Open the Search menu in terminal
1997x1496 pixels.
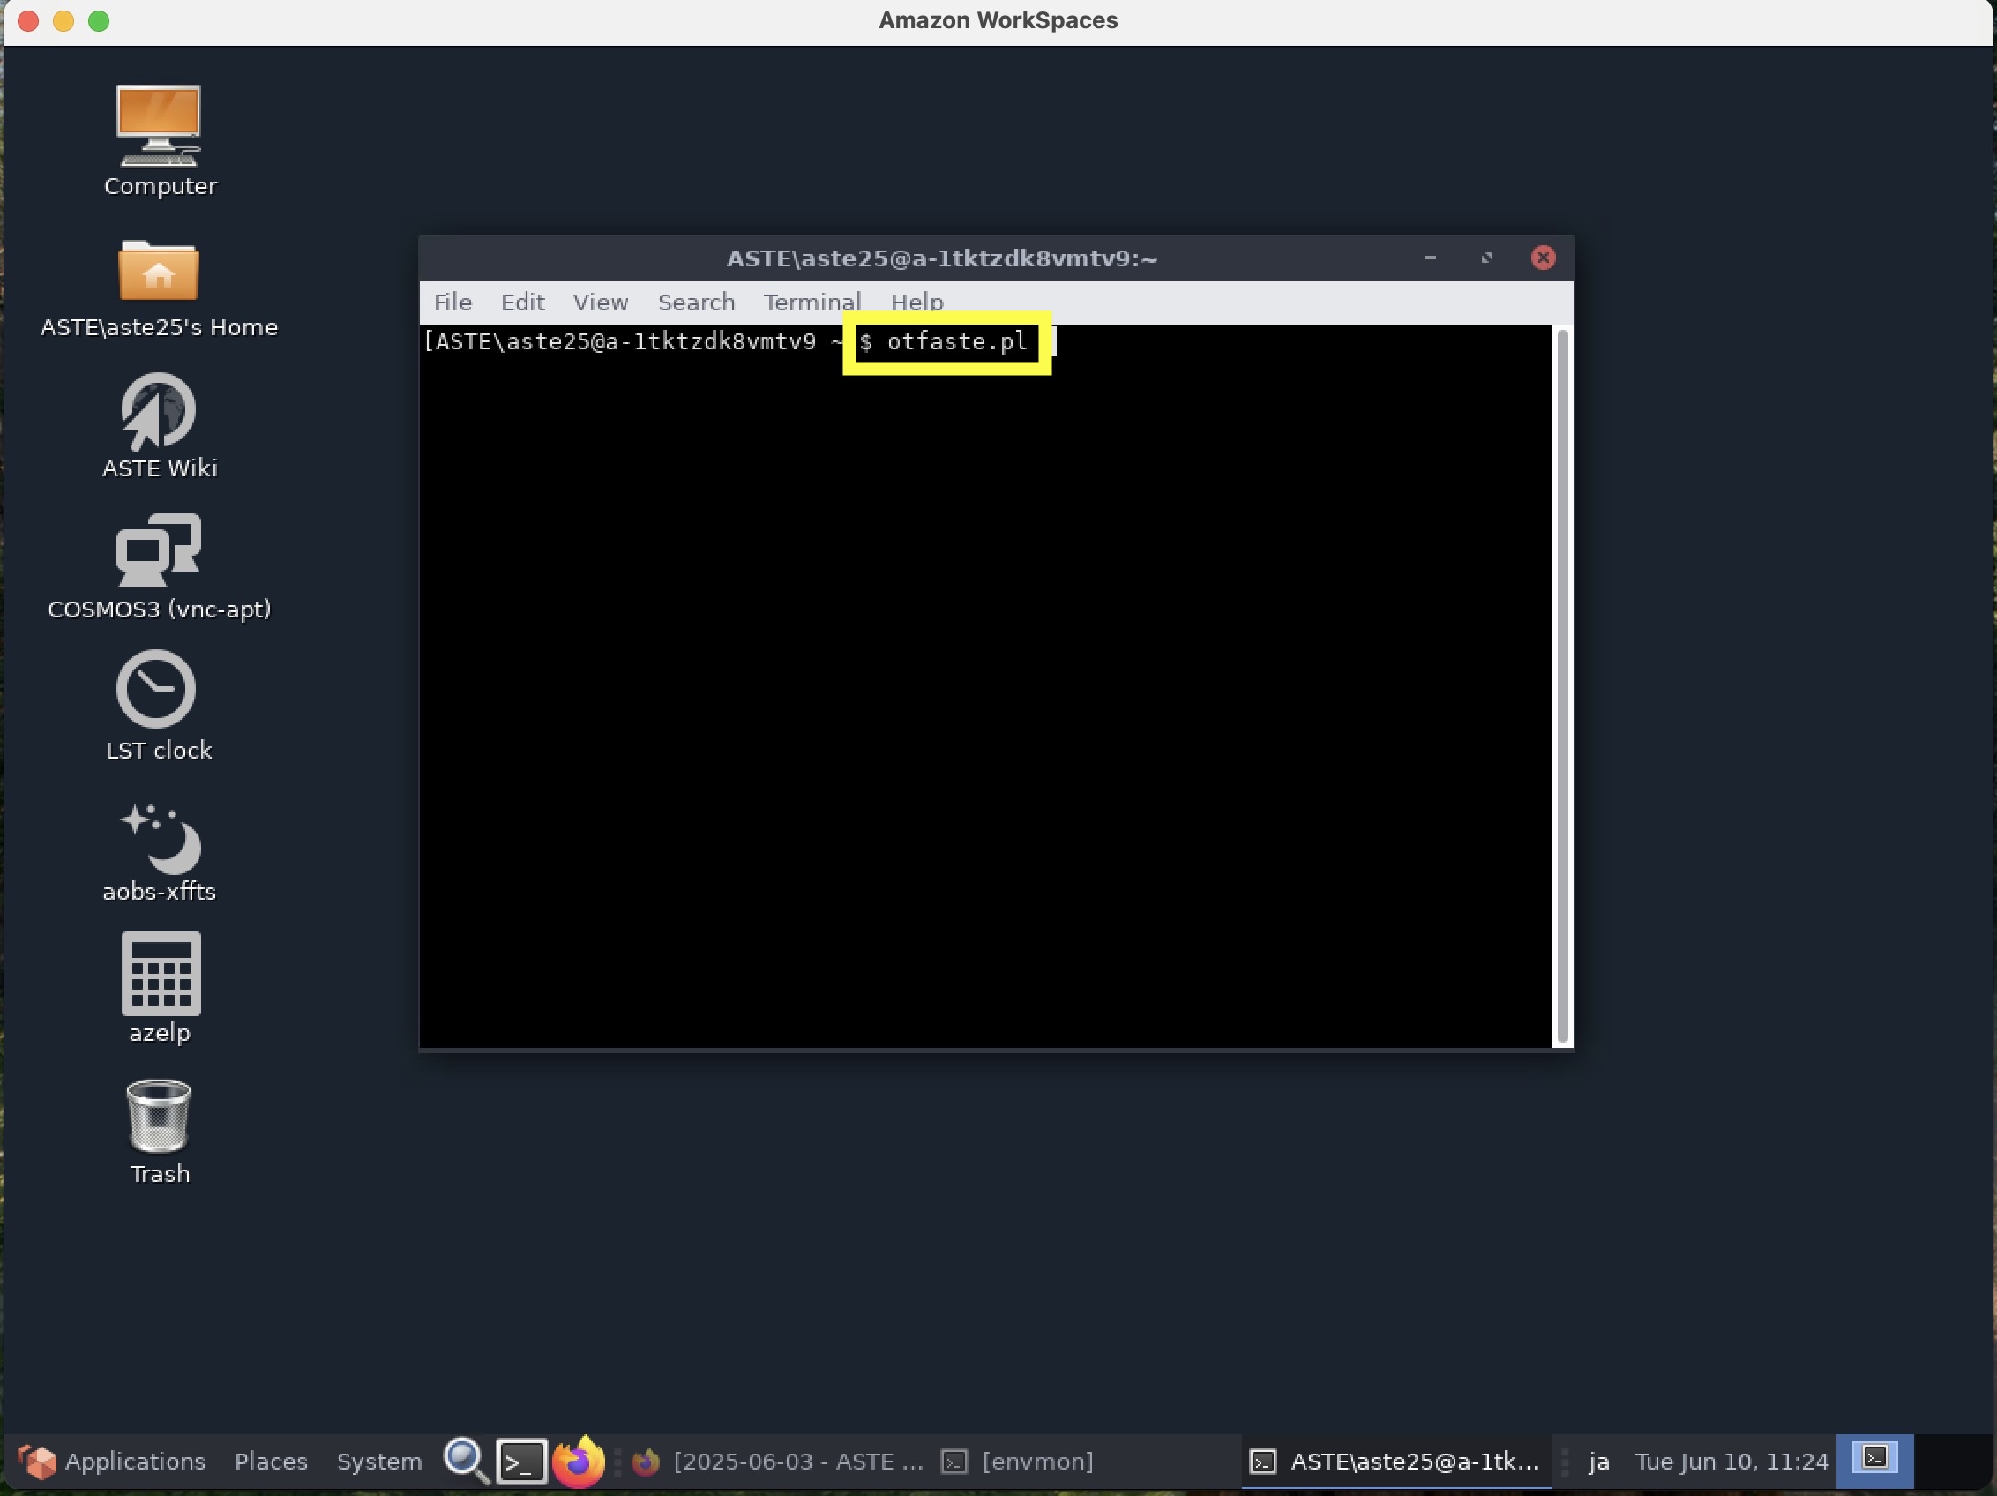[x=695, y=303]
